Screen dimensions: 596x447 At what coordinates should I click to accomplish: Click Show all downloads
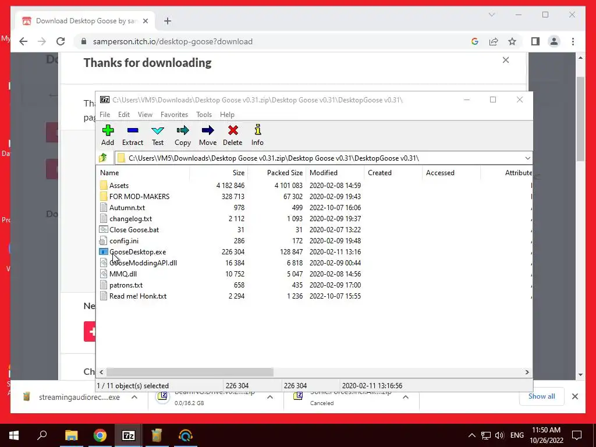(x=541, y=396)
